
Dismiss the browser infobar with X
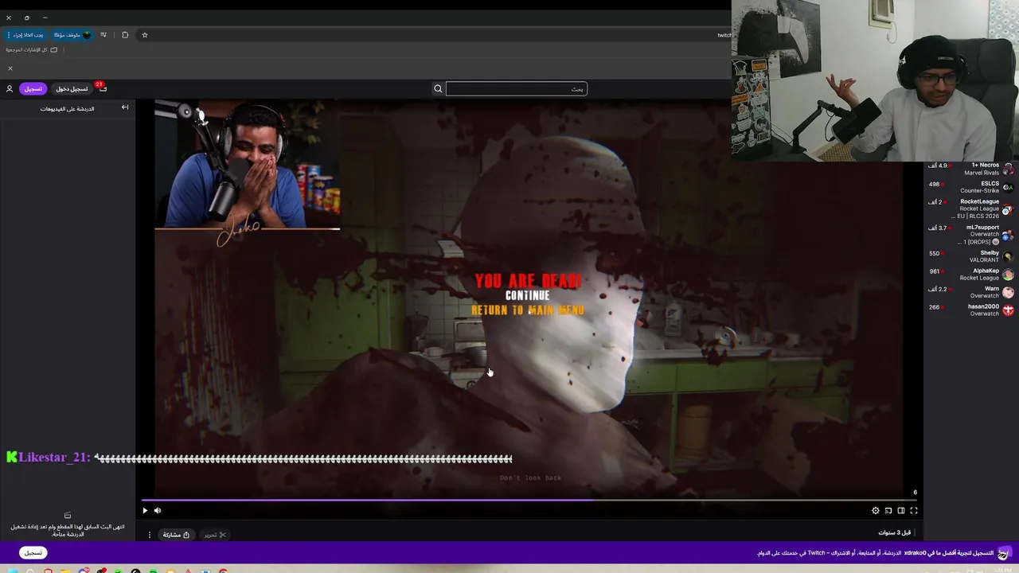pos(10,68)
